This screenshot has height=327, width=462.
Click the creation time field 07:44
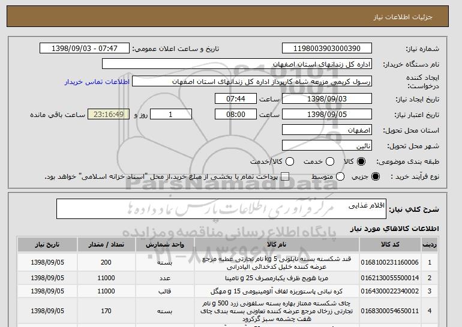pos(236,98)
